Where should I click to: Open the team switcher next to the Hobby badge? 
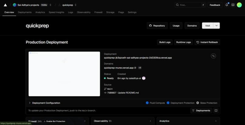(50, 5)
